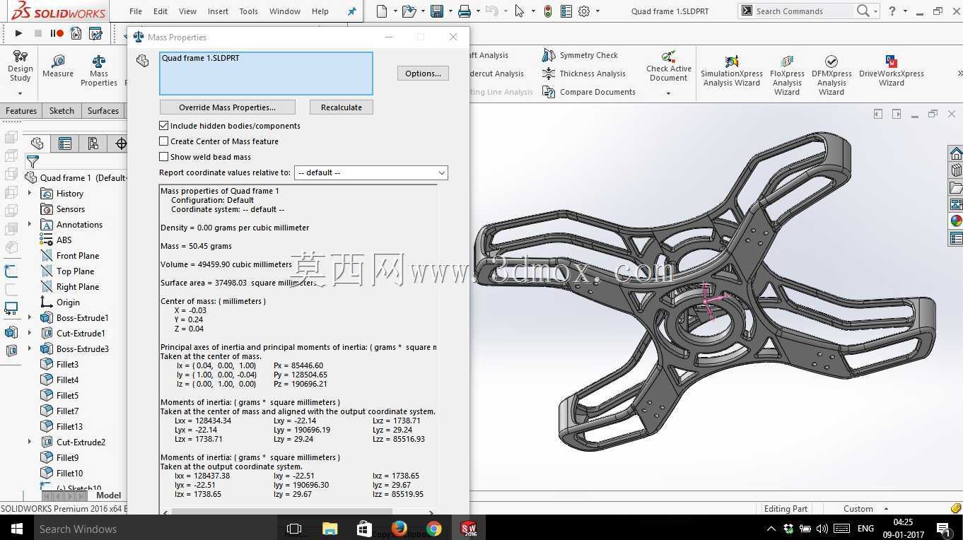Check Show weld bead mass
The image size is (963, 540).
click(x=163, y=157)
